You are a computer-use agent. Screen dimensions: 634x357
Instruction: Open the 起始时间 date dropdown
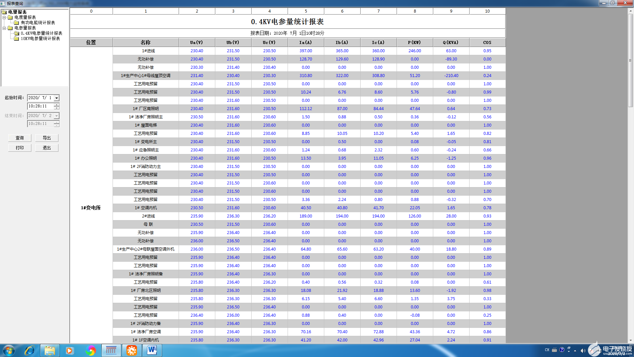[x=56, y=98]
